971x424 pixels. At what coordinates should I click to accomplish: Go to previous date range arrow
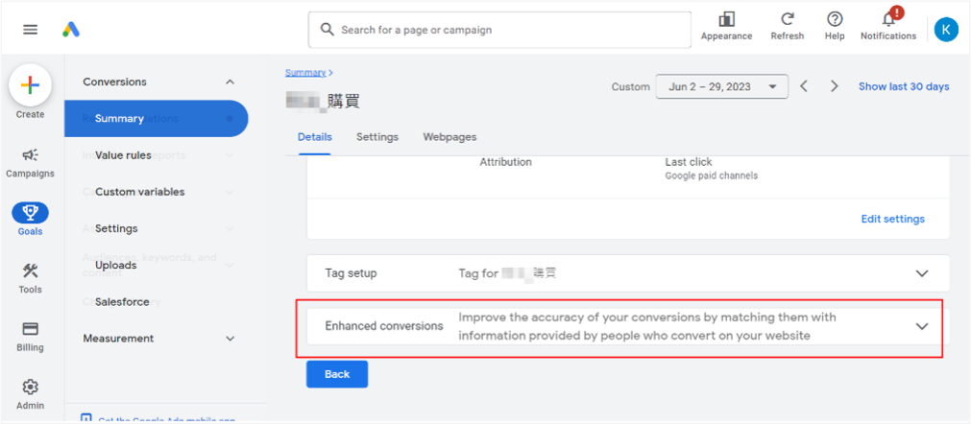click(804, 86)
